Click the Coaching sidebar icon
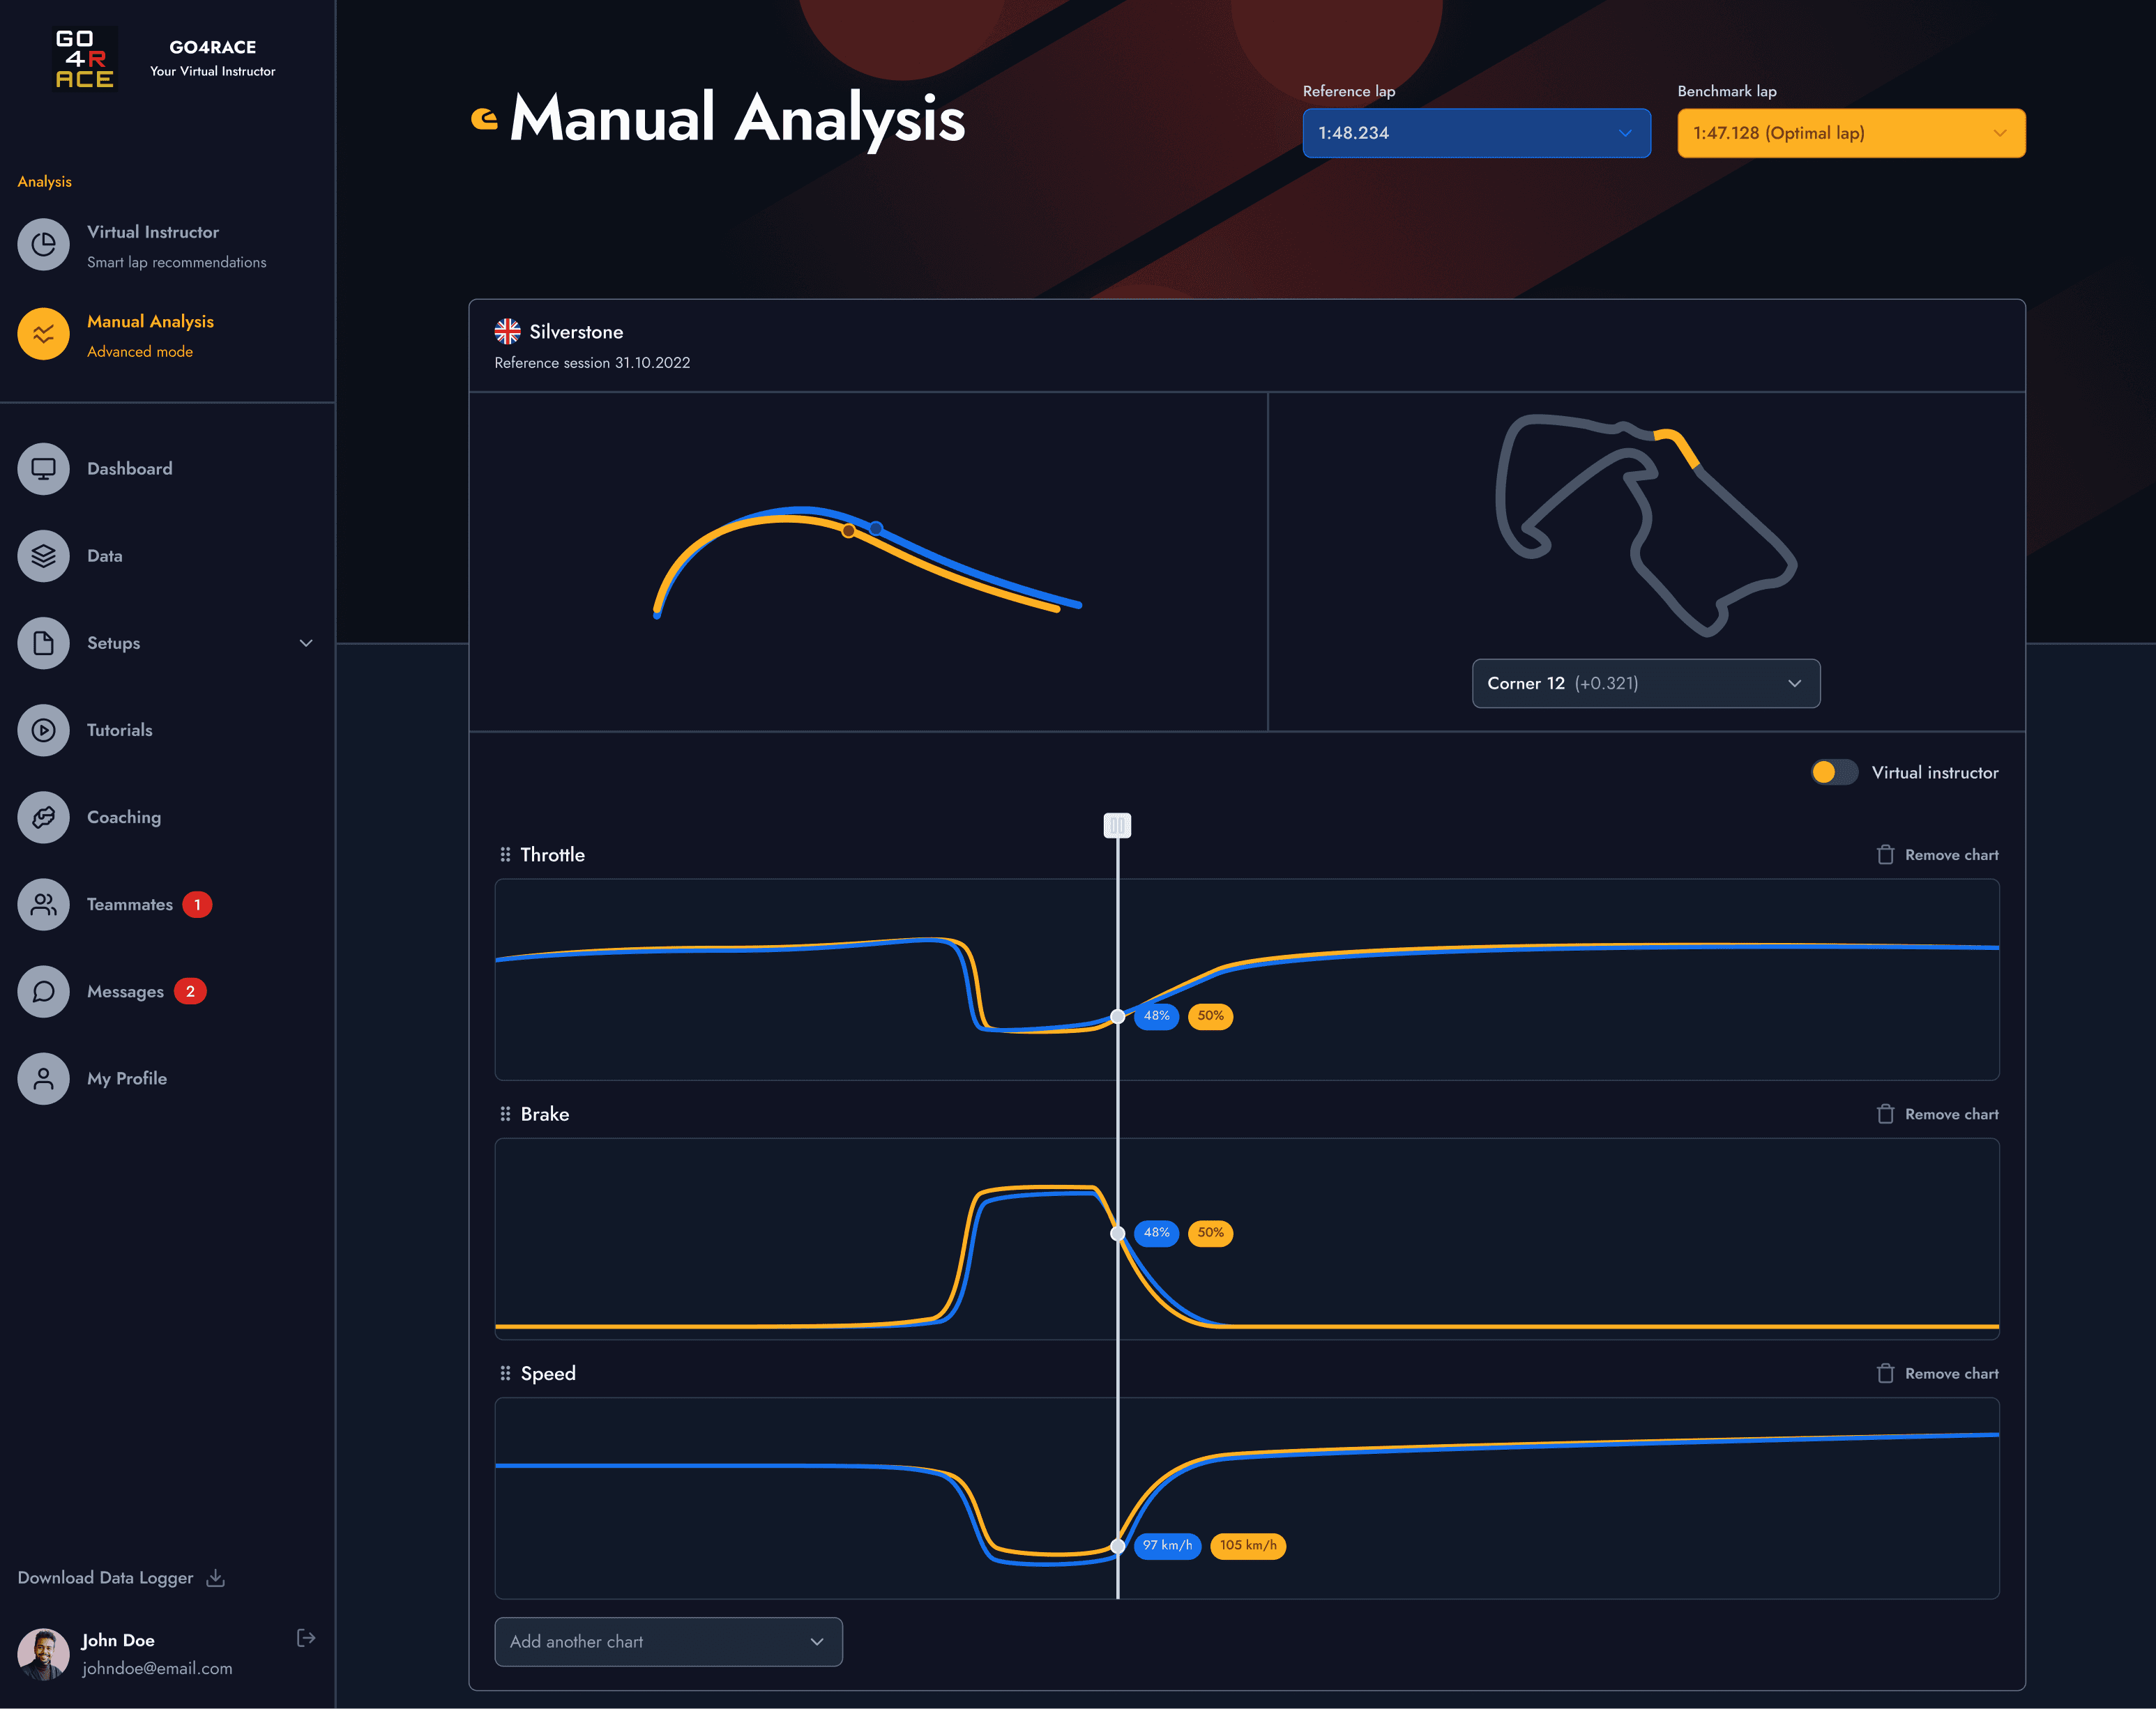Image resolution: width=2156 pixels, height=1709 pixels. coord(43,817)
